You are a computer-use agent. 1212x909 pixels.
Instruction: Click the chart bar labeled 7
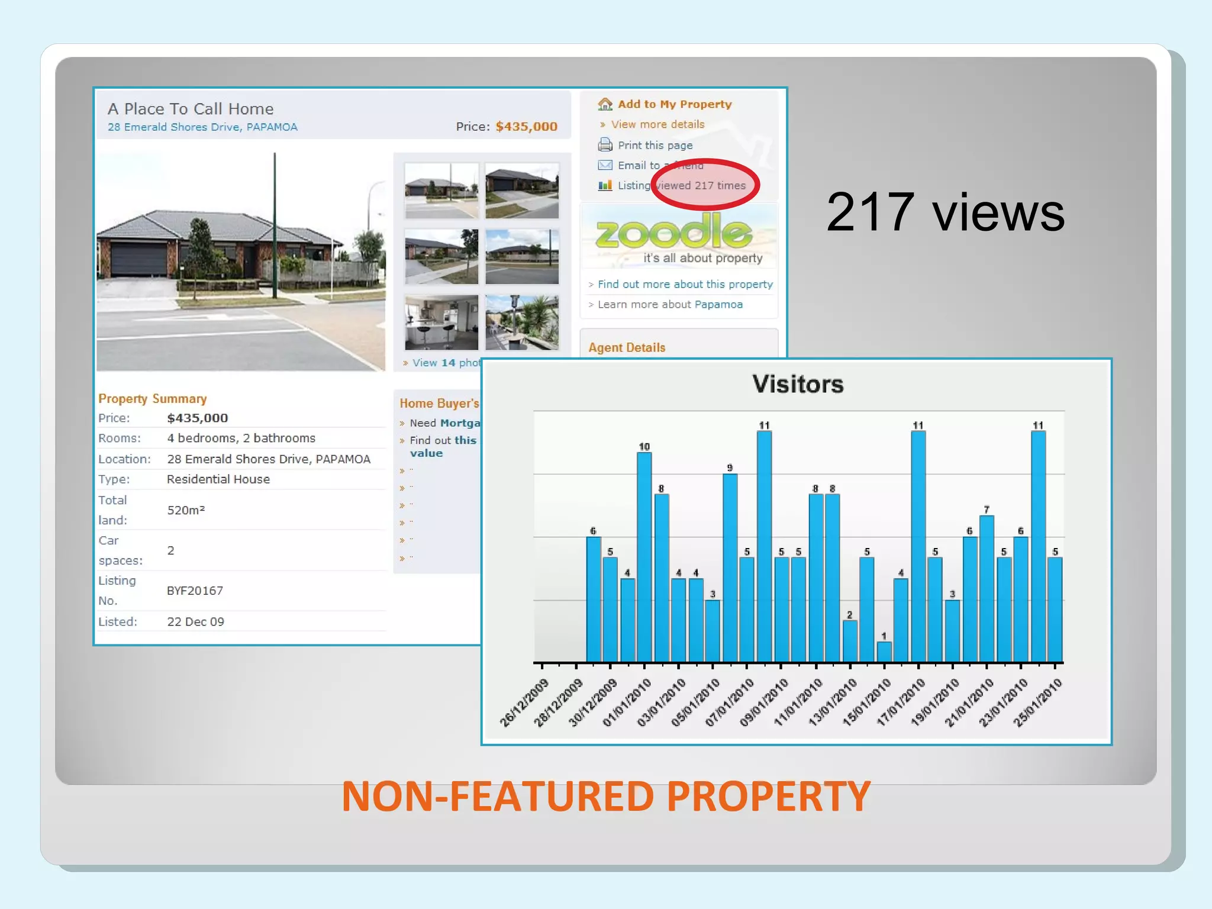(987, 589)
